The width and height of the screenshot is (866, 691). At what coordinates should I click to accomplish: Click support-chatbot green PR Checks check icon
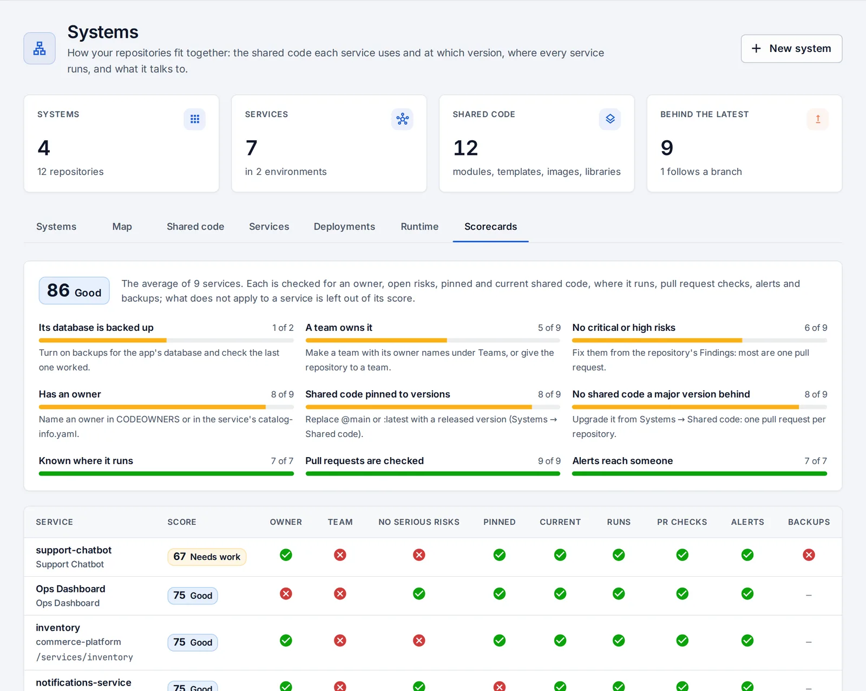point(682,555)
